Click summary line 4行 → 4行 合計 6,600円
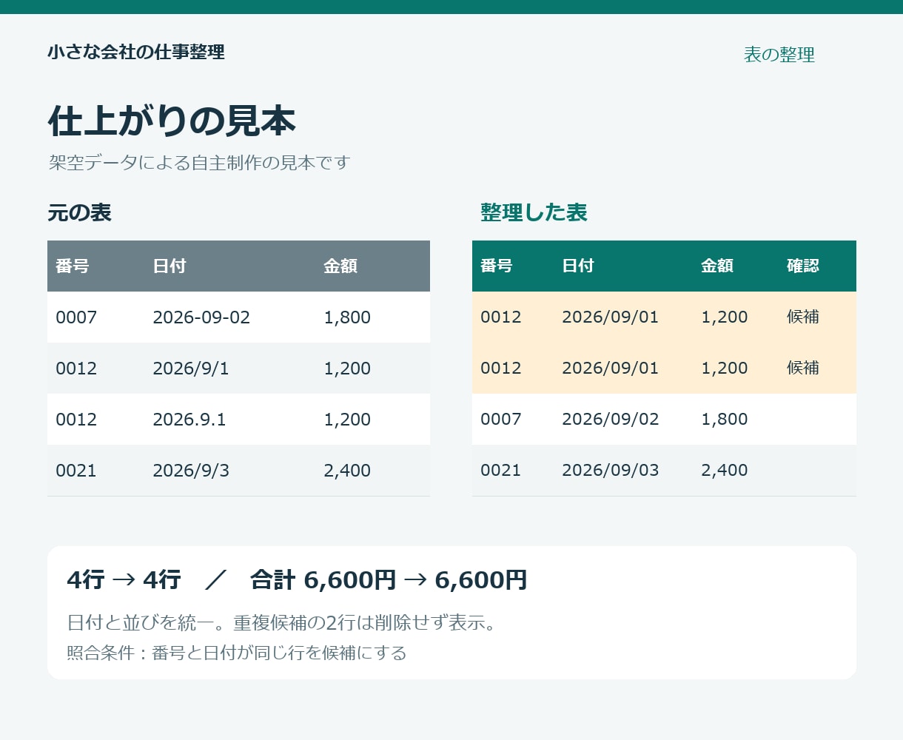This screenshot has width=903, height=740. (x=297, y=580)
